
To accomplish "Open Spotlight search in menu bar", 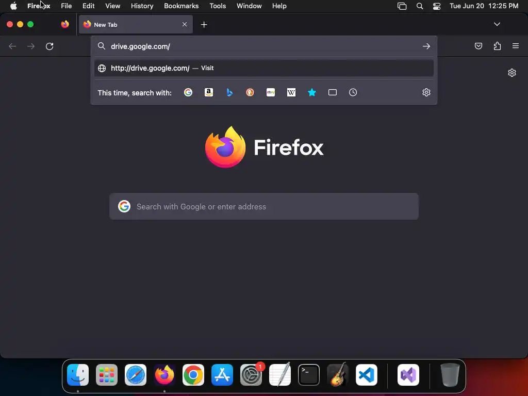I will 420,6.
